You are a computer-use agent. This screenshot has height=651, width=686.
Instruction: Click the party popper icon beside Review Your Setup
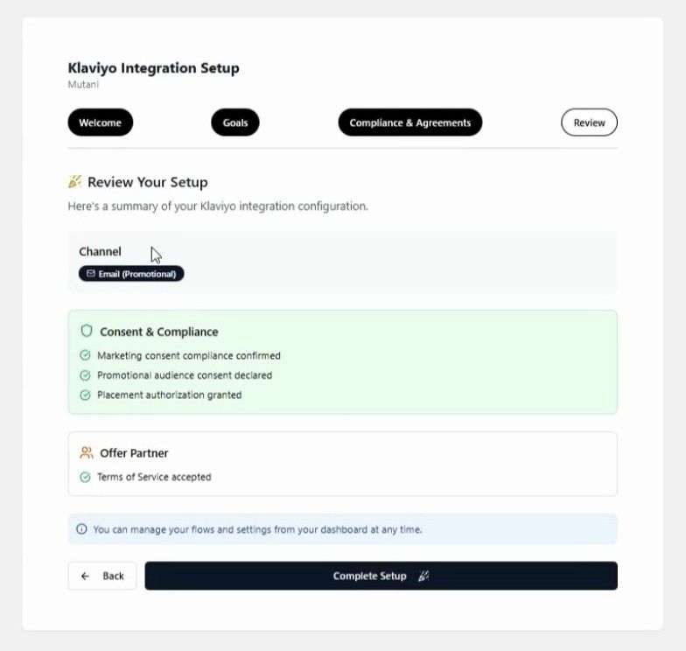pyautogui.click(x=74, y=182)
